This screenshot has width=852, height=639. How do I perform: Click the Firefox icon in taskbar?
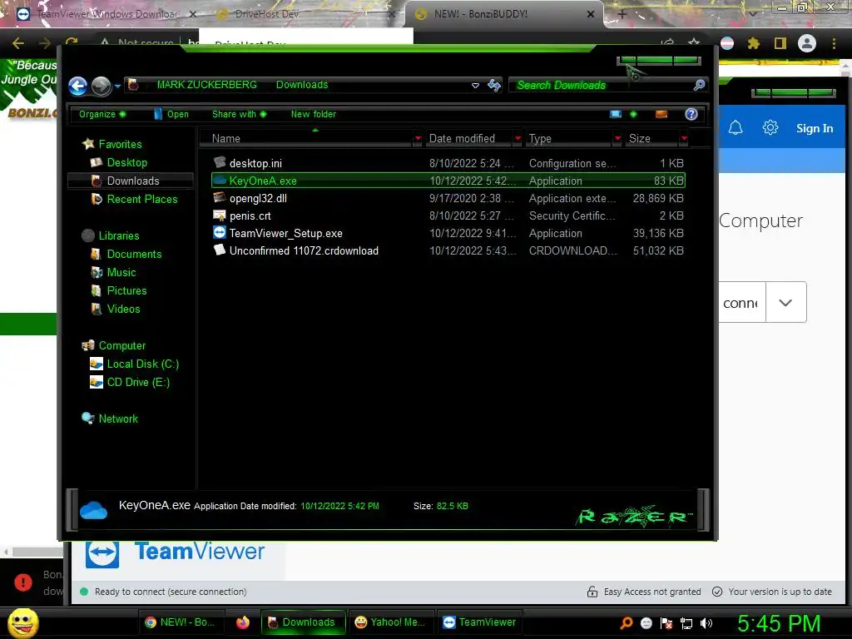coord(243,622)
